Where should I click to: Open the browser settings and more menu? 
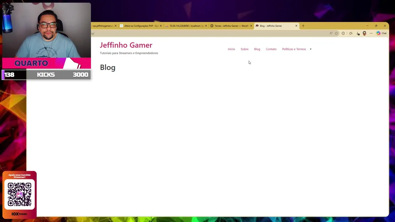pos(371,33)
